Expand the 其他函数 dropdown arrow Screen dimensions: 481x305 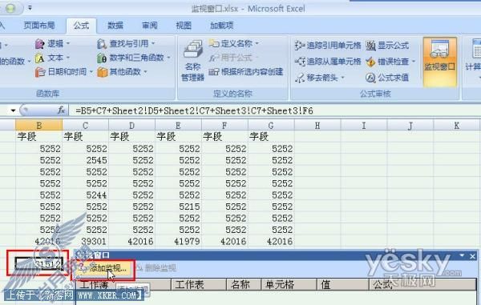click(145, 72)
